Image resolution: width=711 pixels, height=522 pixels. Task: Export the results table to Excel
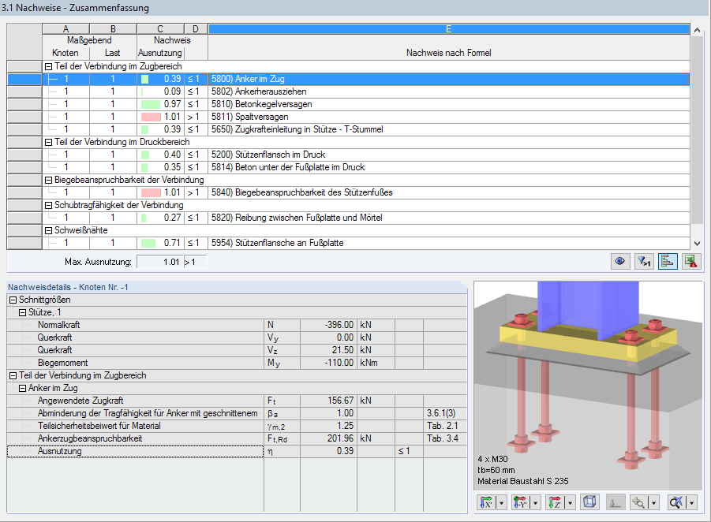pos(691,262)
